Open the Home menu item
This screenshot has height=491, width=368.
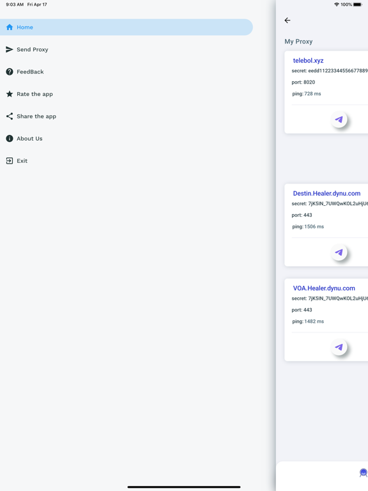[126, 27]
